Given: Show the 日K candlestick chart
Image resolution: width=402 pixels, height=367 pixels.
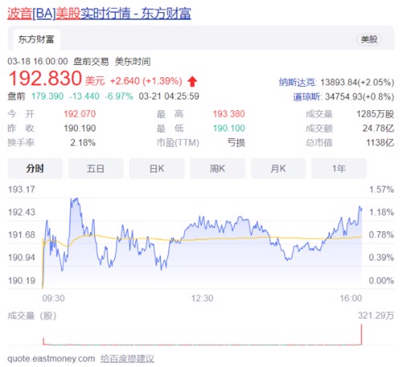Looking at the screenshot, I should point(157,169).
